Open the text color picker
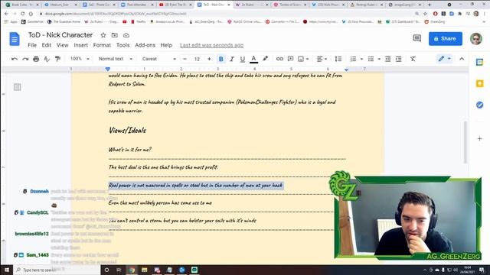 pyautogui.click(x=253, y=59)
